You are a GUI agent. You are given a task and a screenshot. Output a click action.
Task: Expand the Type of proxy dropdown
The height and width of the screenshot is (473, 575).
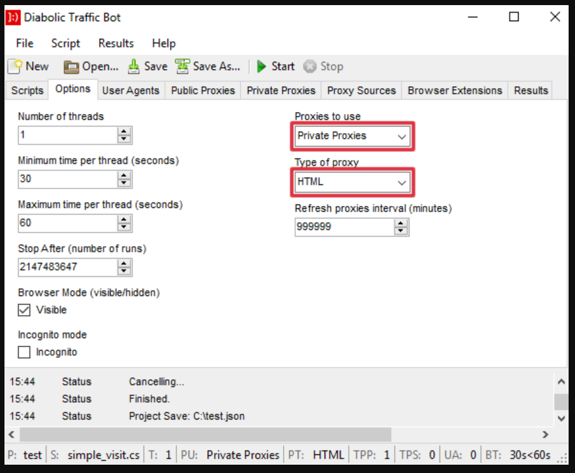tap(402, 182)
